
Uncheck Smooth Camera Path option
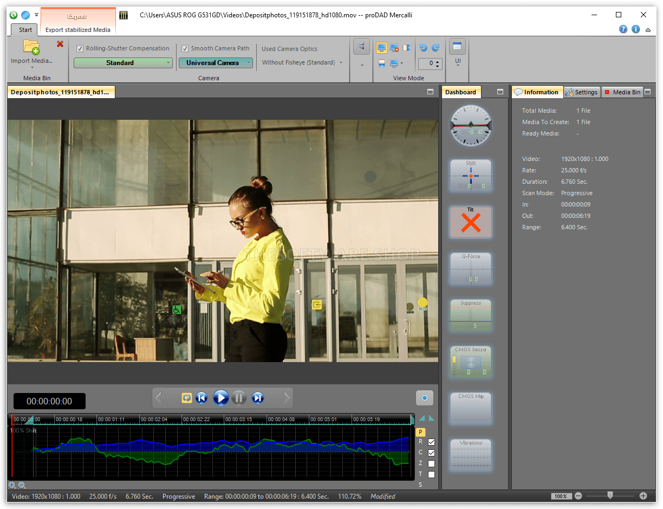pyautogui.click(x=185, y=48)
